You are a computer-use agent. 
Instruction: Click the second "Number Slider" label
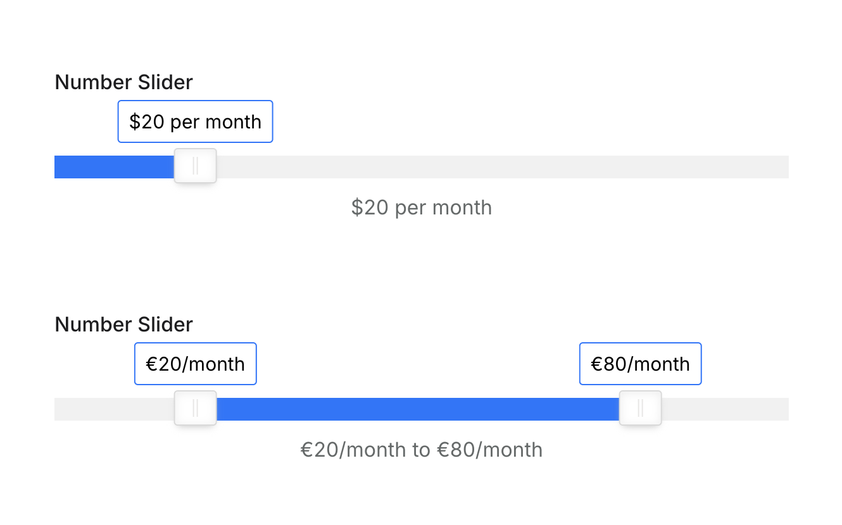(124, 324)
